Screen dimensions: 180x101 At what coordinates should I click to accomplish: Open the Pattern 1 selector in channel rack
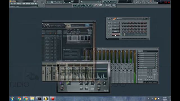coord(121,19)
